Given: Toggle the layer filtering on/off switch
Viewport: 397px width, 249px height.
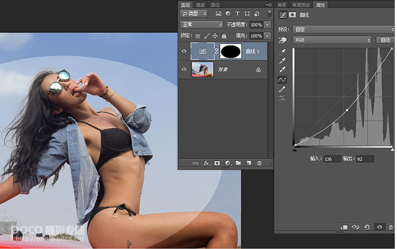Looking at the screenshot, I should click(269, 13).
